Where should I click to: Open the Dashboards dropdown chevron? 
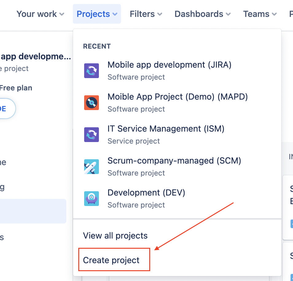click(228, 14)
